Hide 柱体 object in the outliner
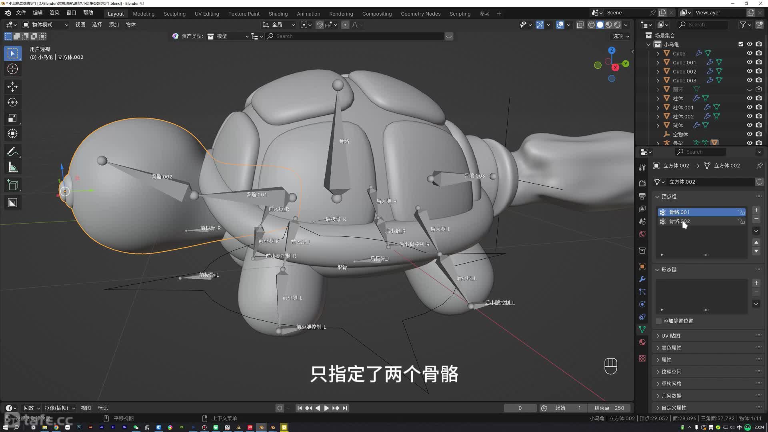The image size is (768, 432). pos(750,98)
